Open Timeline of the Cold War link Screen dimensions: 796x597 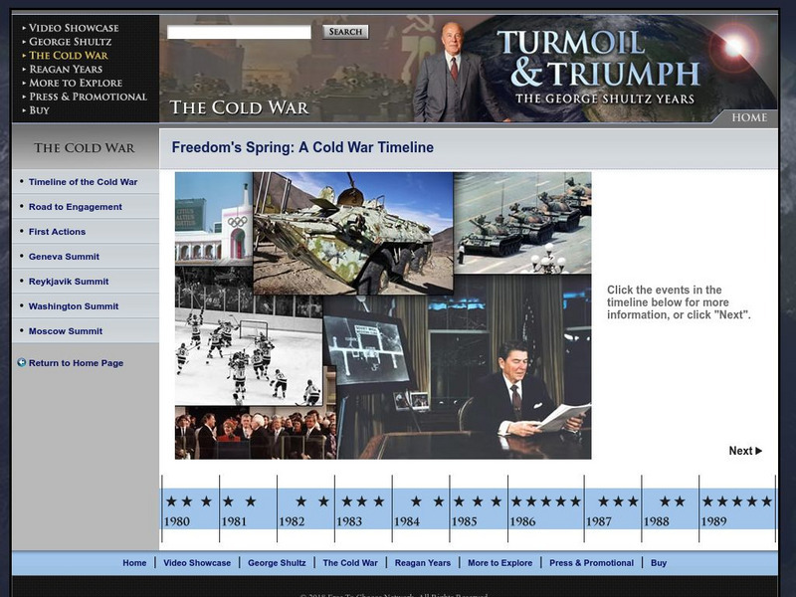pos(84,182)
